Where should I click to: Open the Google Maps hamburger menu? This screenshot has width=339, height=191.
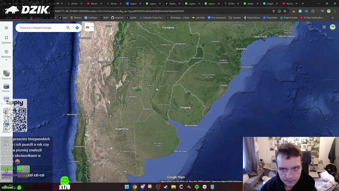tap(6, 28)
